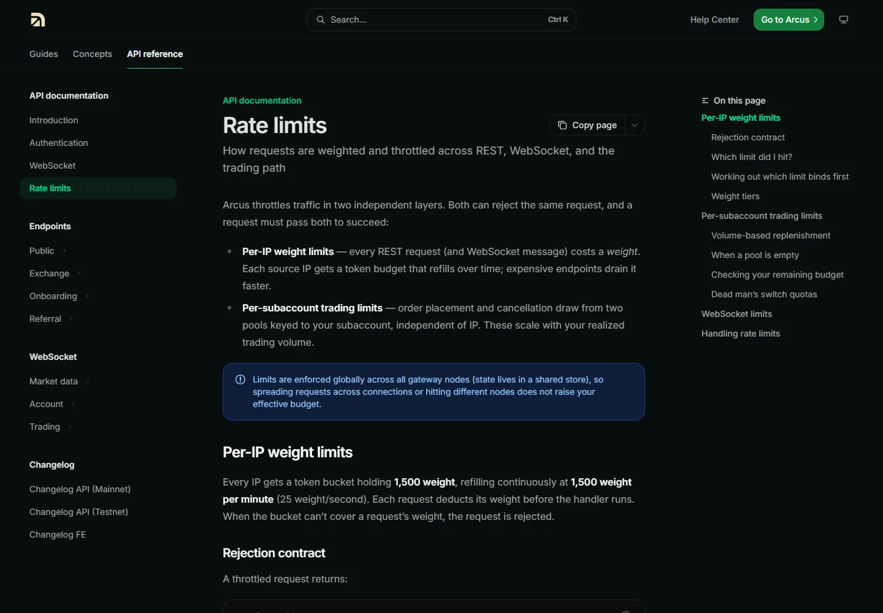
Task: Open the Introduction page in sidebar
Action: [x=54, y=120]
